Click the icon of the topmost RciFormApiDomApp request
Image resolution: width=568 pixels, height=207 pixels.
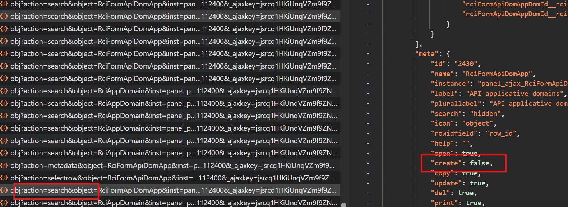[4, 4]
